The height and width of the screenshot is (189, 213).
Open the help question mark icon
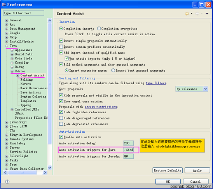[x=7, y=182]
